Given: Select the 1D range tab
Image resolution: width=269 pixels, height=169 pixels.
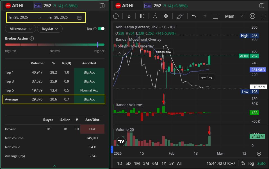Looking at the screenshot, I should click(x=120, y=163).
